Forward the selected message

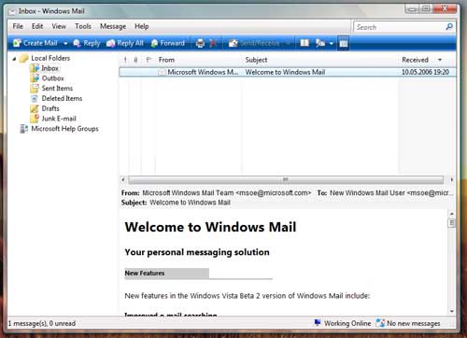click(x=167, y=43)
